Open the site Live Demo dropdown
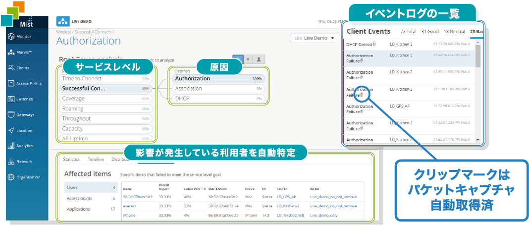The image size is (529, 225). (314, 38)
